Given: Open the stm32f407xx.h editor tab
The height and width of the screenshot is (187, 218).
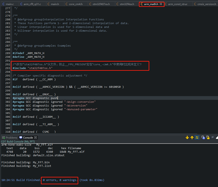Looking at the screenshot, I should click(100, 4).
